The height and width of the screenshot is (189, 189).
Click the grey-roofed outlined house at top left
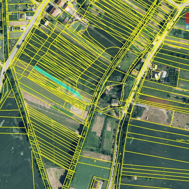[x=23, y=16]
